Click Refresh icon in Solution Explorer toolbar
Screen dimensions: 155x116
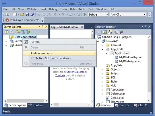pos(105,32)
